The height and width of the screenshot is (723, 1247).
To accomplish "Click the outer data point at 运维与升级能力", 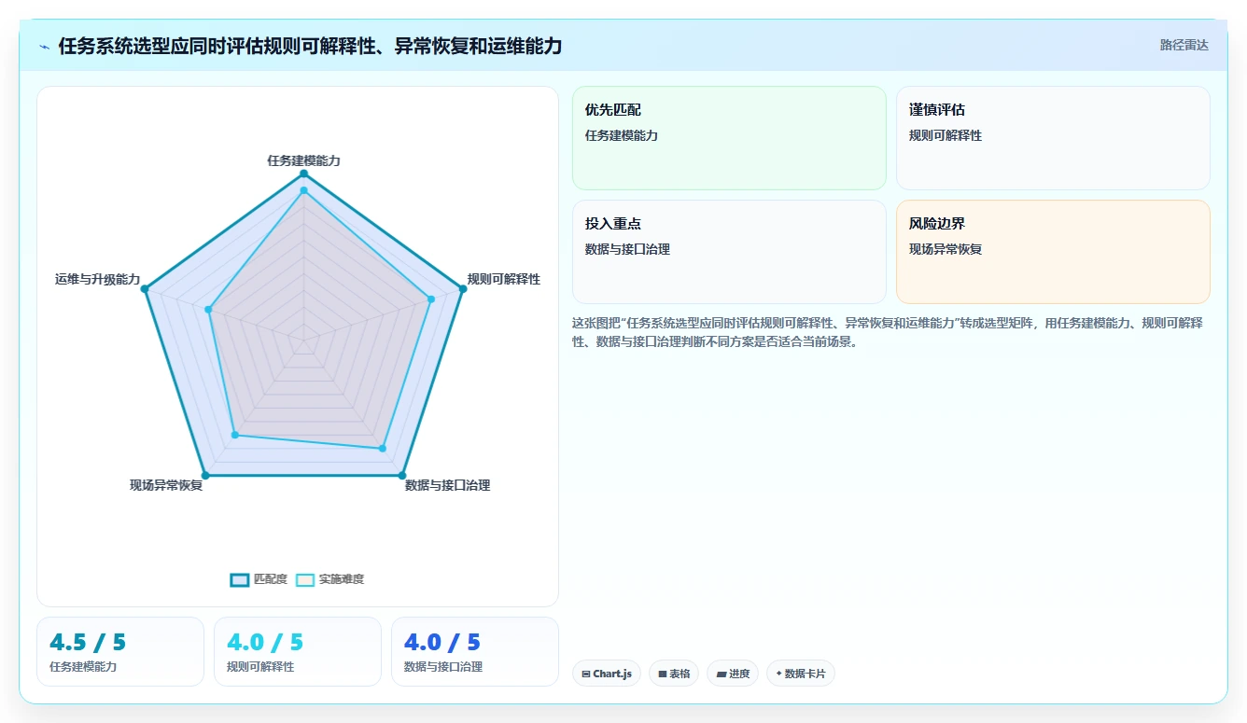I will click(x=145, y=289).
